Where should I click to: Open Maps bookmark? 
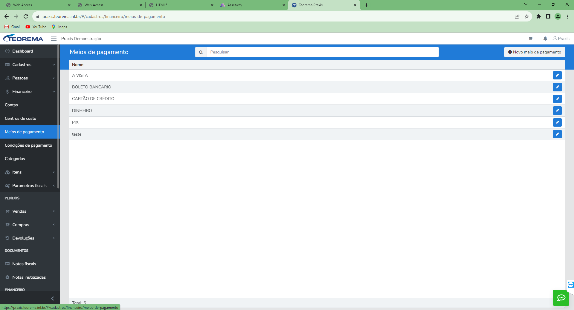point(59,27)
